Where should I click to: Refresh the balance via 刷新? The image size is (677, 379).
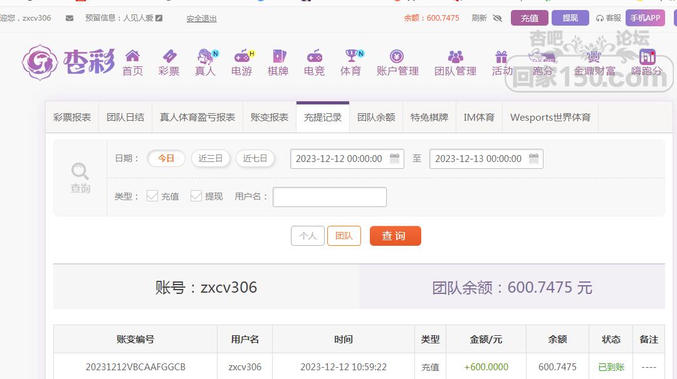480,18
